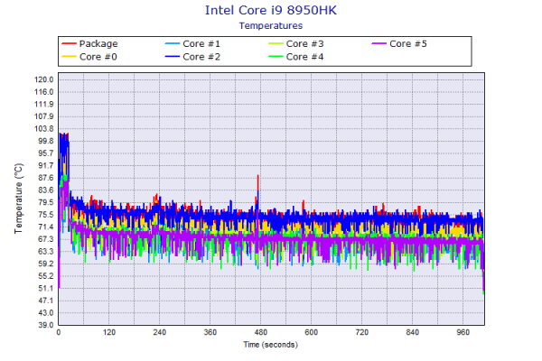This screenshot has height=361, width=542.
Task: Click the 360 x-axis tick label
Action: (210, 332)
